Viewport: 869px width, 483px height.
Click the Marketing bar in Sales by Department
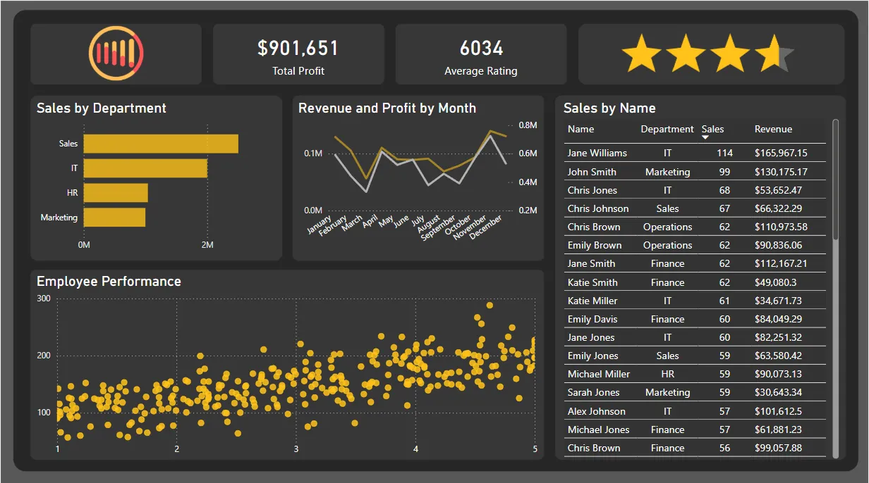[x=114, y=218]
